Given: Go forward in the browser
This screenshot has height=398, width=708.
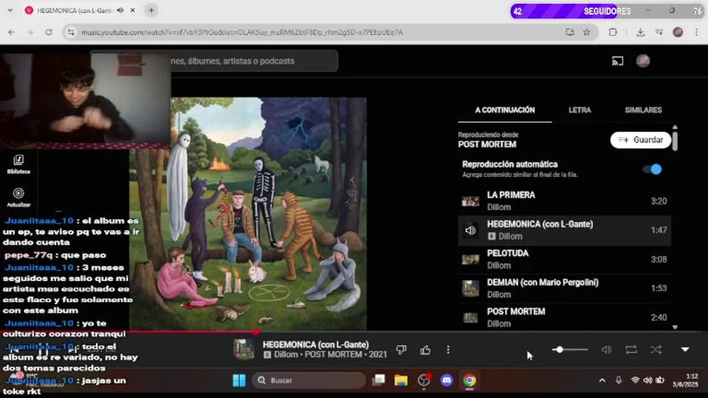Looking at the screenshot, I should point(30,33).
